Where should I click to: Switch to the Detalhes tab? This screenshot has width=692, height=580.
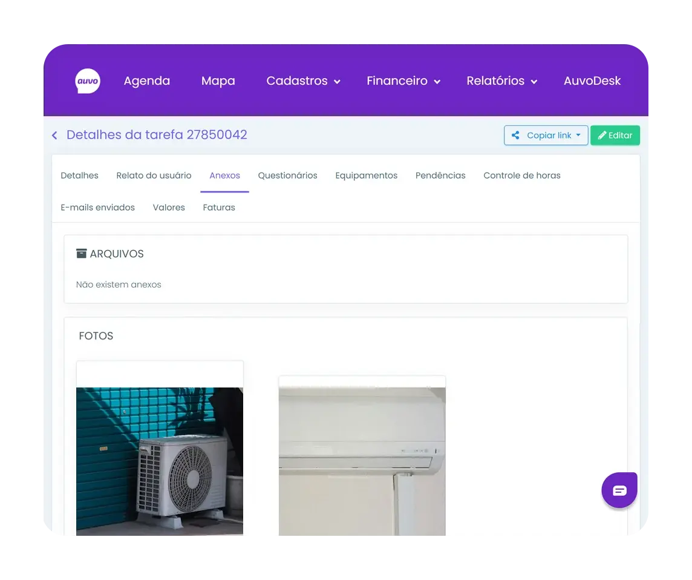[x=79, y=176]
